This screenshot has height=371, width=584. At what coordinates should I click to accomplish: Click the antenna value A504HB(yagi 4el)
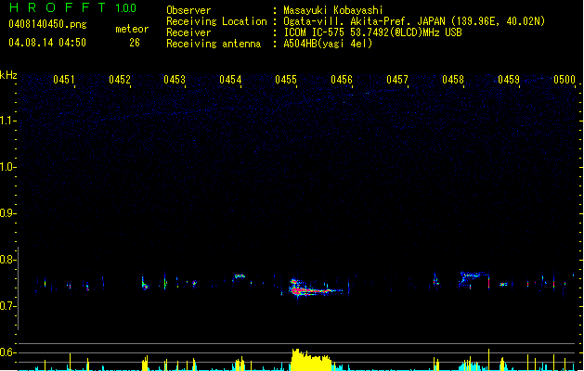tap(328, 44)
